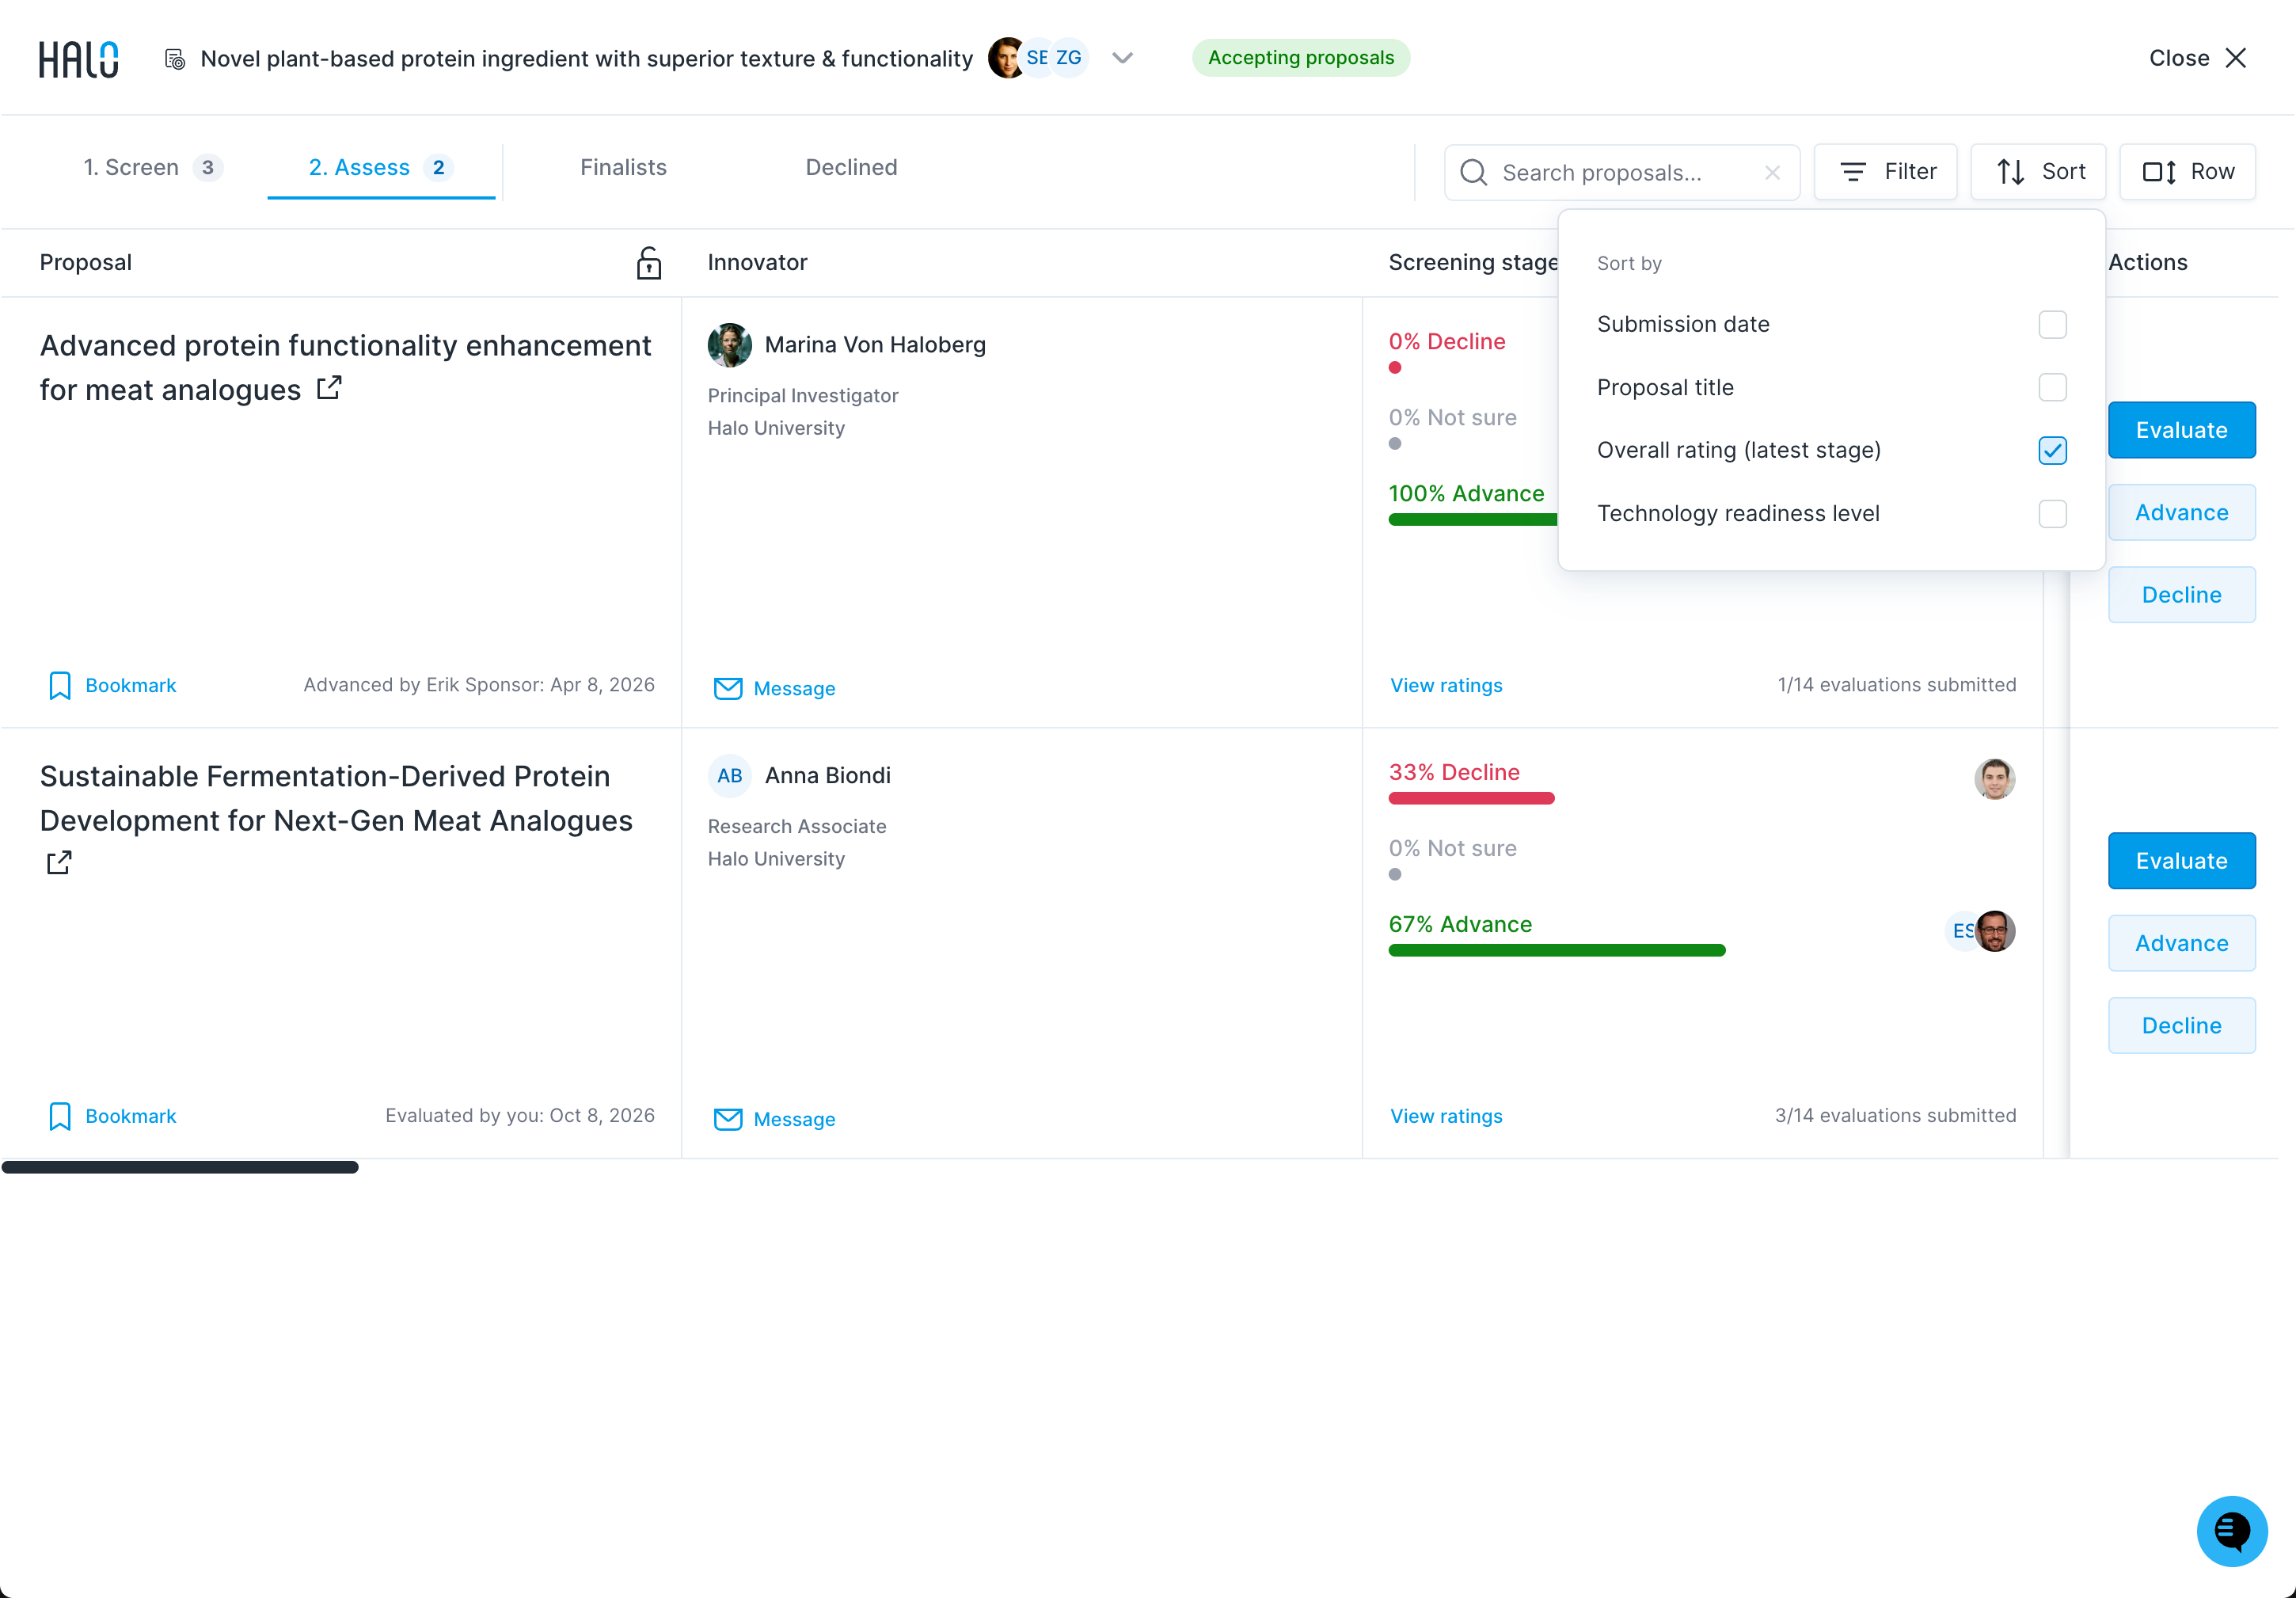2296x1598 pixels.
Task: Check the Submission date sort option
Action: point(2052,324)
